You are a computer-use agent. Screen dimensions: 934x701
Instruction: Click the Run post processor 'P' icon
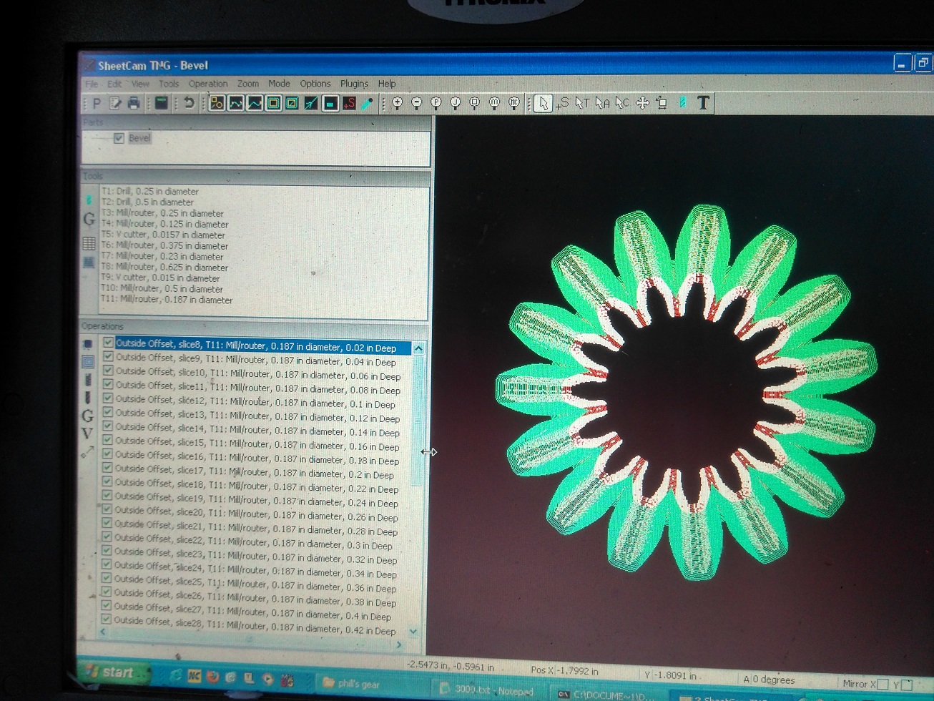pos(97,104)
